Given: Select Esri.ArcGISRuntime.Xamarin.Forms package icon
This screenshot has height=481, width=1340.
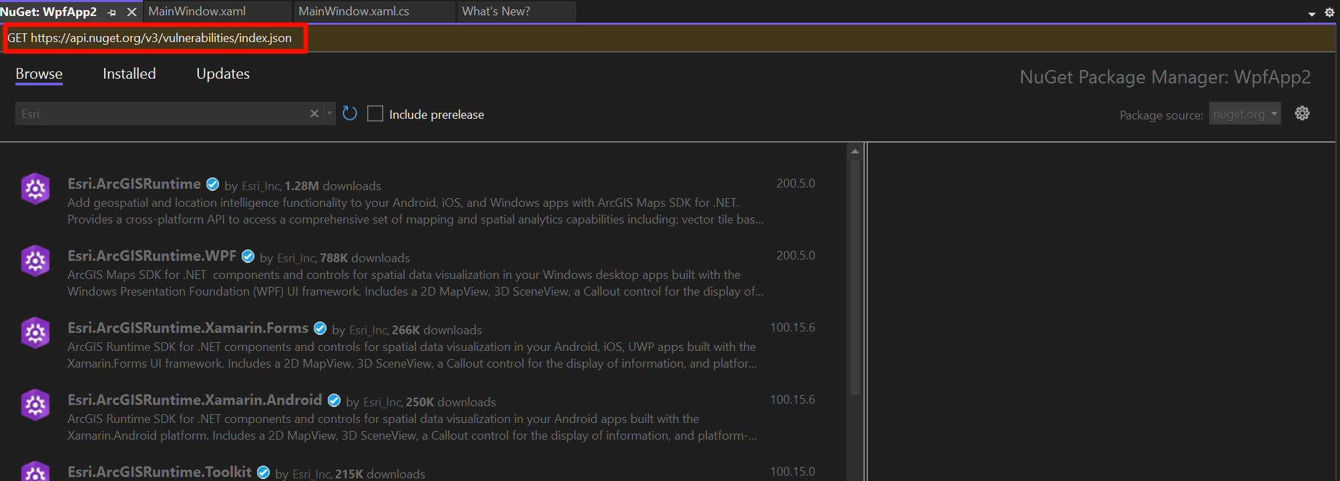Looking at the screenshot, I should tap(35, 333).
